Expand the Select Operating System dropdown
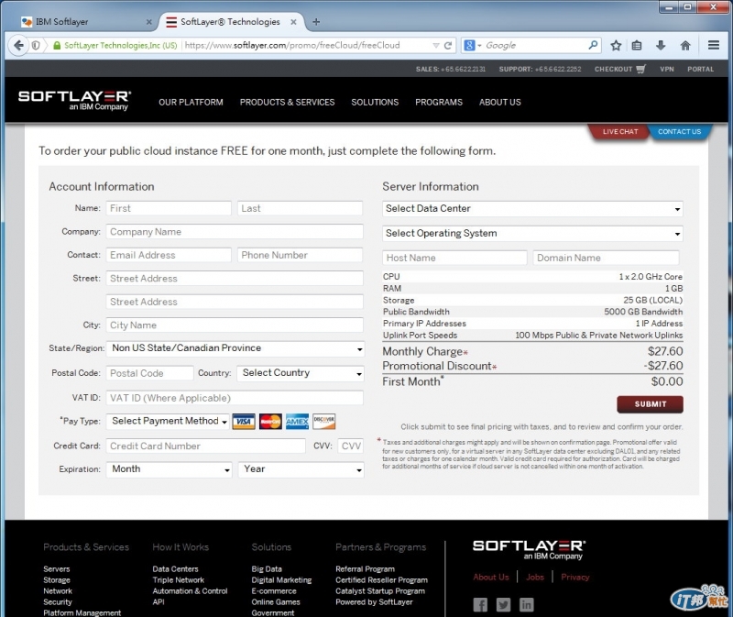The height and width of the screenshot is (617, 733). tap(532, 234)
